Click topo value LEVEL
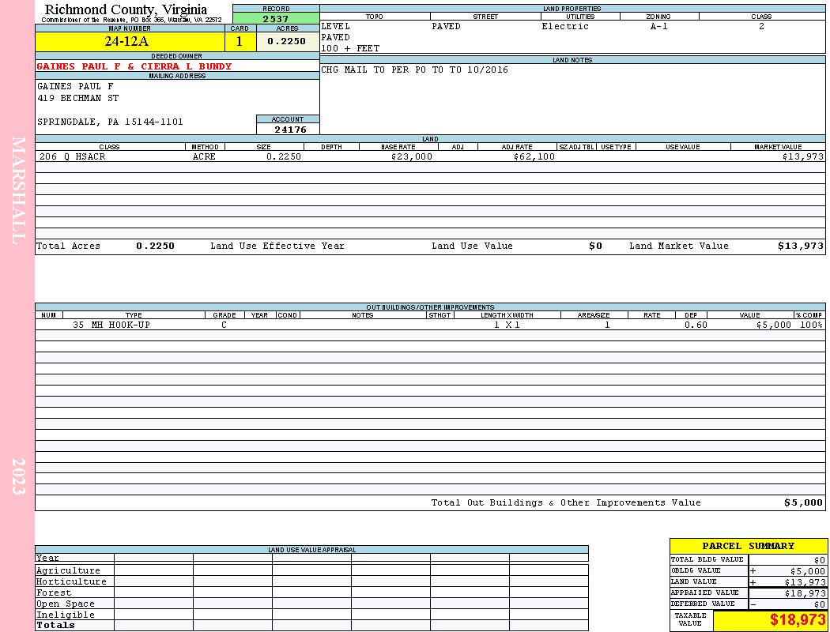 336,26
